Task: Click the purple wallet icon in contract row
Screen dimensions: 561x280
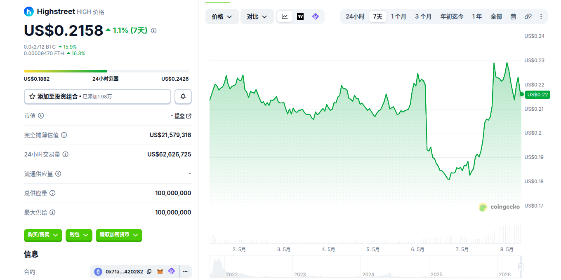Action: 172,271
